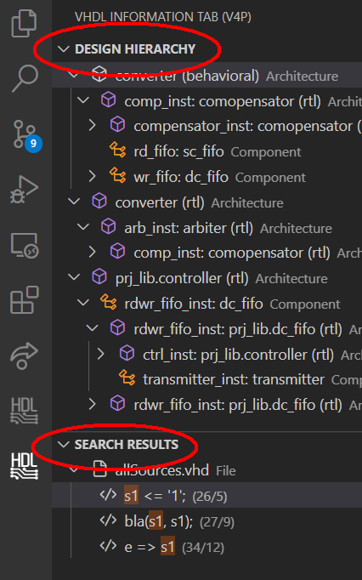Open the Remote Explorer icon
Viewport: 362px width, 580px height.
point(25,245)
